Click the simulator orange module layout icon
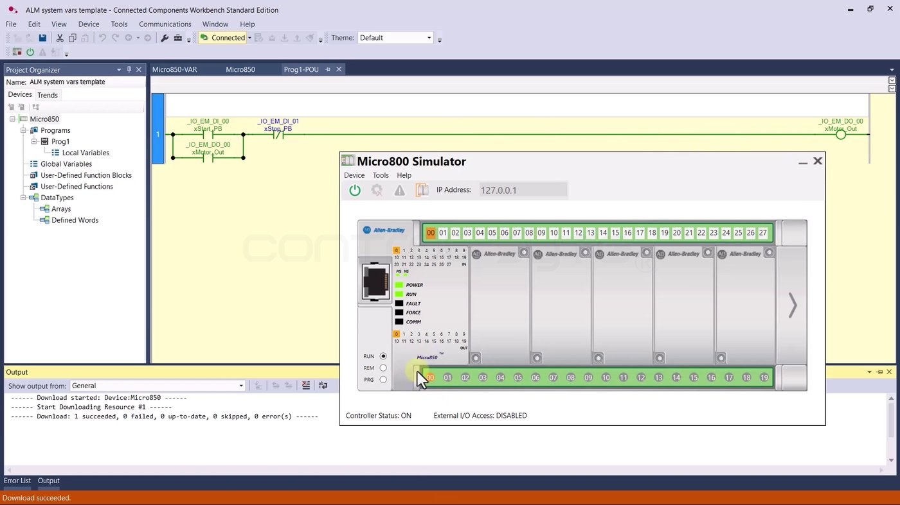Screen dimensions: 900x505 [x=422, y=190]
